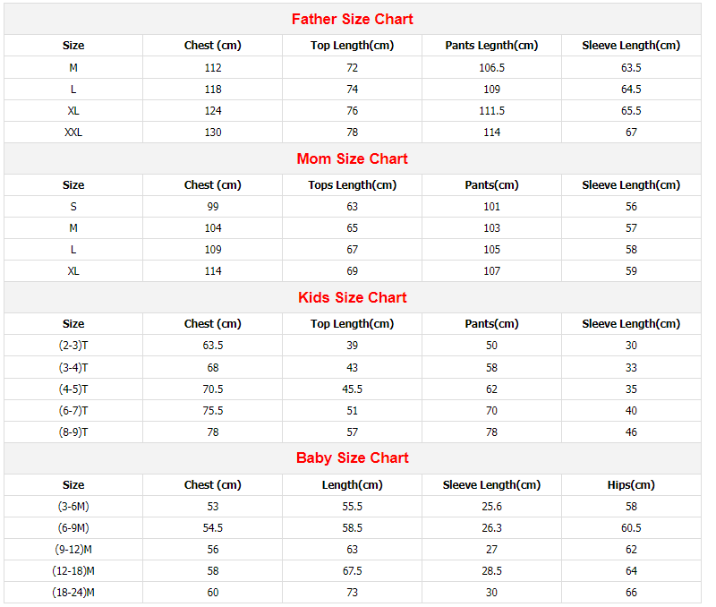Select the baby sleeve length value 25.6

pos(491,507)
